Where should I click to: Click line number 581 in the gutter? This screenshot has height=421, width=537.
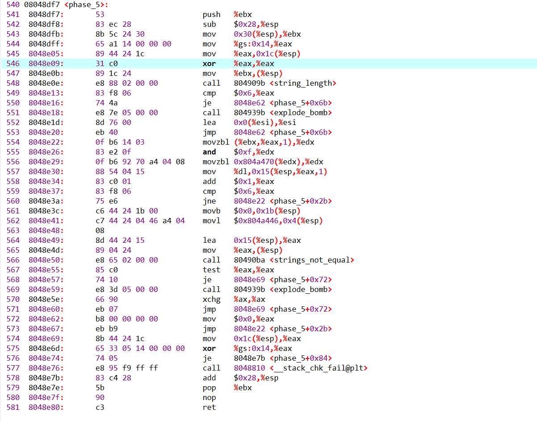[x=13, y=407]
